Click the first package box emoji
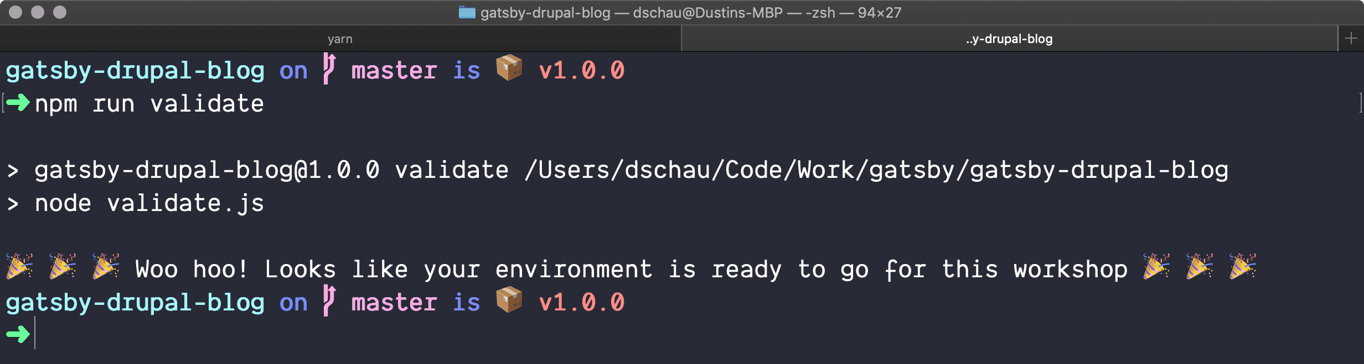1364x364 pixels. 509,68
